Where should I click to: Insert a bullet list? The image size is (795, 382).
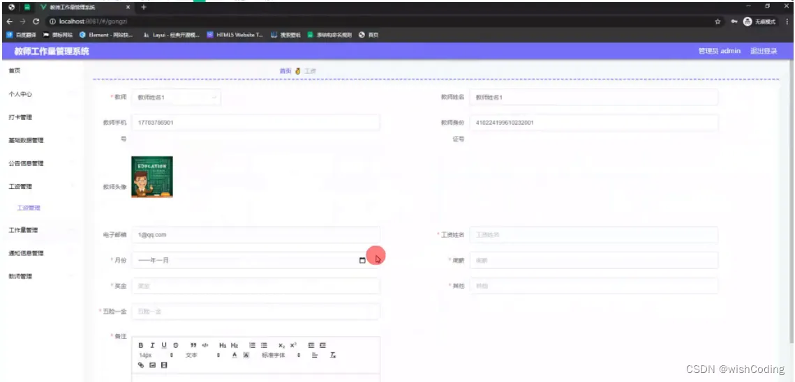tap(264, 345)
